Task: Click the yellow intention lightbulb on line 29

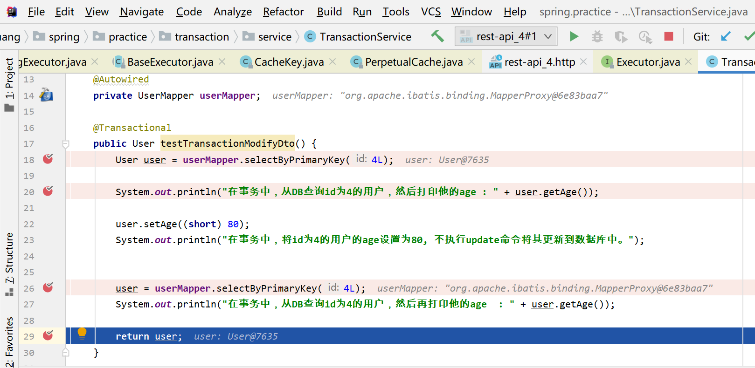Action: (82, 333)
